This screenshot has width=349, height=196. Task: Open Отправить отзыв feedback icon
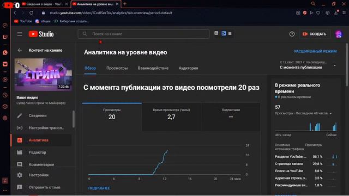click(x=20, y=187)
